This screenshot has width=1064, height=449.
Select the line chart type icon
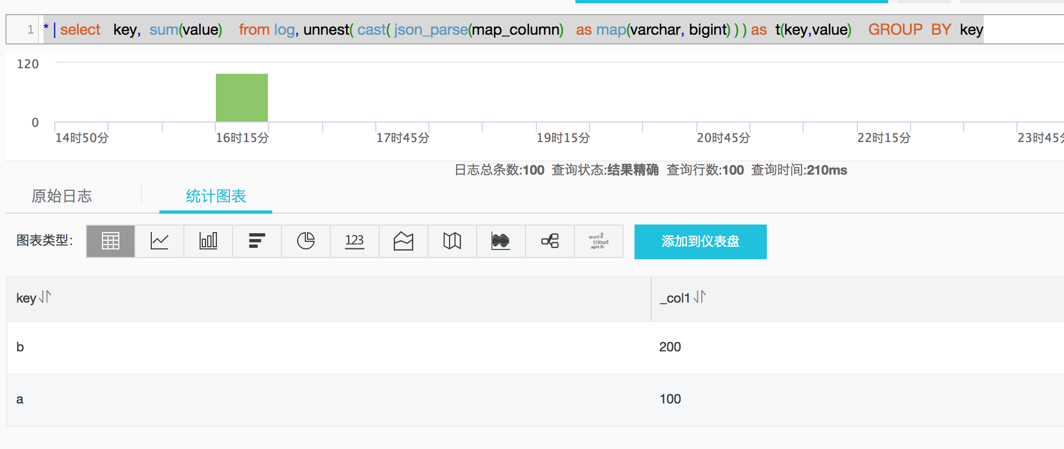(x=159, y=241)
